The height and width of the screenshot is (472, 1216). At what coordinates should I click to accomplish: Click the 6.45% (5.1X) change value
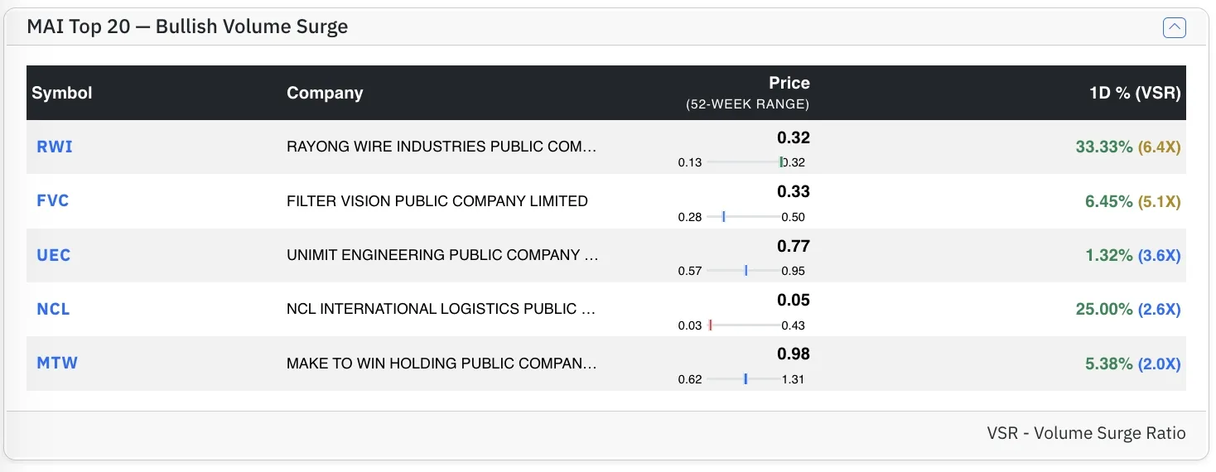[1133, 201]
